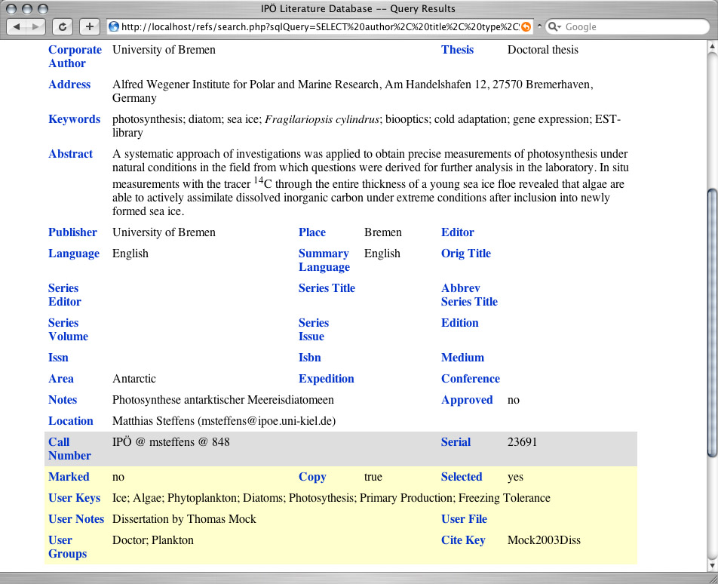The width and height of the screenshot is (718, 584).
Task: Click the user groups value 'Doctor; Plankton'
Action: [x=153, y=540]
